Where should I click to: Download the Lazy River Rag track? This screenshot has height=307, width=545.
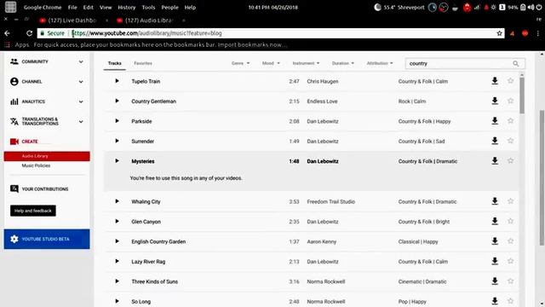click(x=495, y=262)
